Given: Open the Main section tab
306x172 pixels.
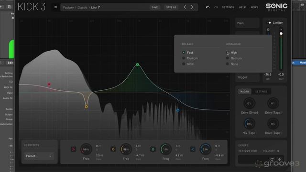Looking at the screenshot, I should point(247,23).
